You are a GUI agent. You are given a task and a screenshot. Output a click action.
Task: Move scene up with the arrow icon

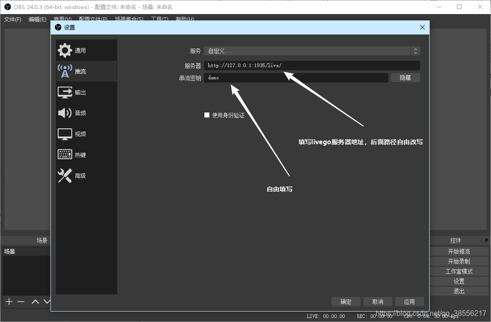tap(35, 302)
